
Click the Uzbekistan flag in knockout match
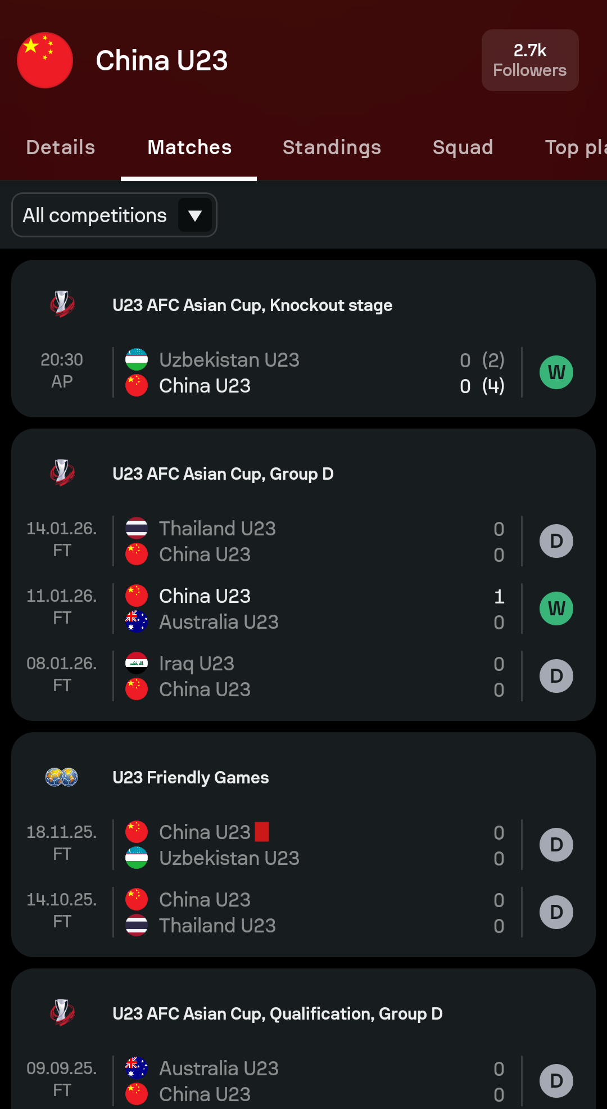137,359
